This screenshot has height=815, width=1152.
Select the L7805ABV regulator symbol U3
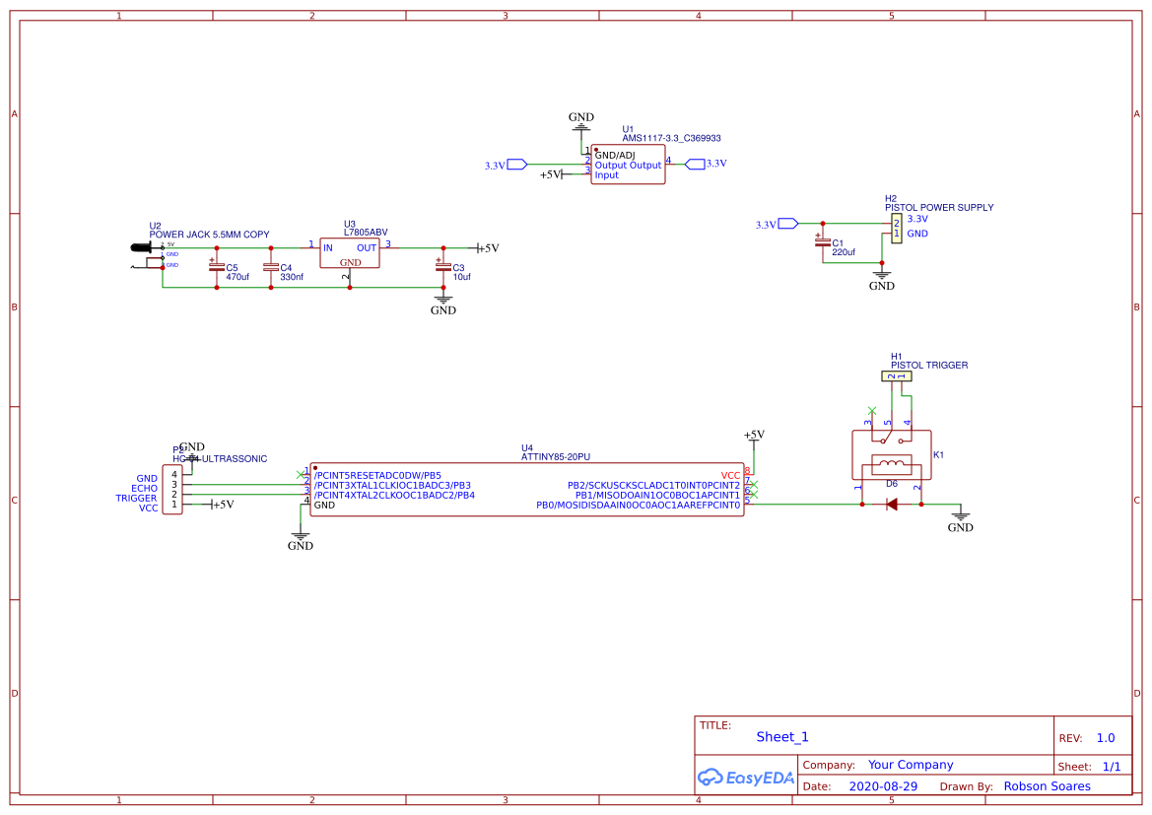tap(350, 251)
